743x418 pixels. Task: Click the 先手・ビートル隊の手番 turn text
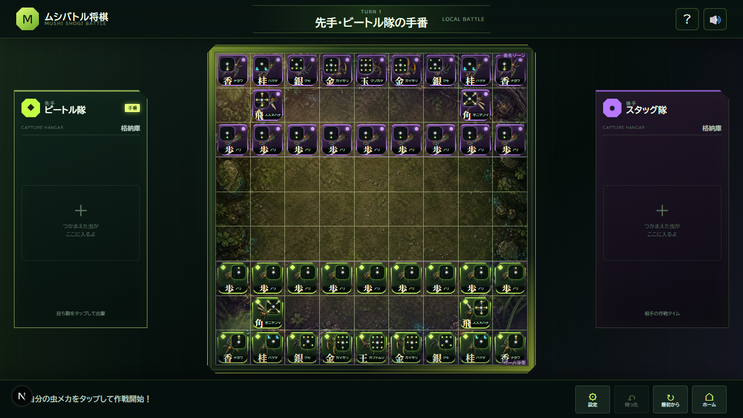click(x=371, y=23)
